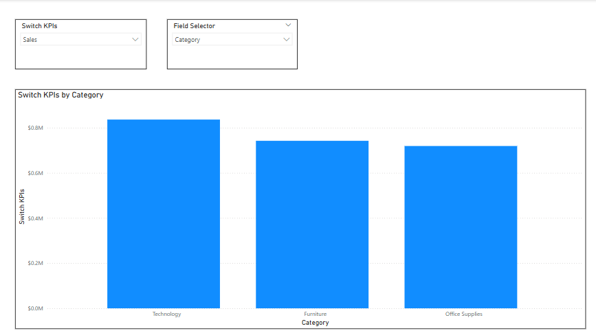Click the Switch KPIs y-axis title
This screenshot has width=596, height=333.
22,207
